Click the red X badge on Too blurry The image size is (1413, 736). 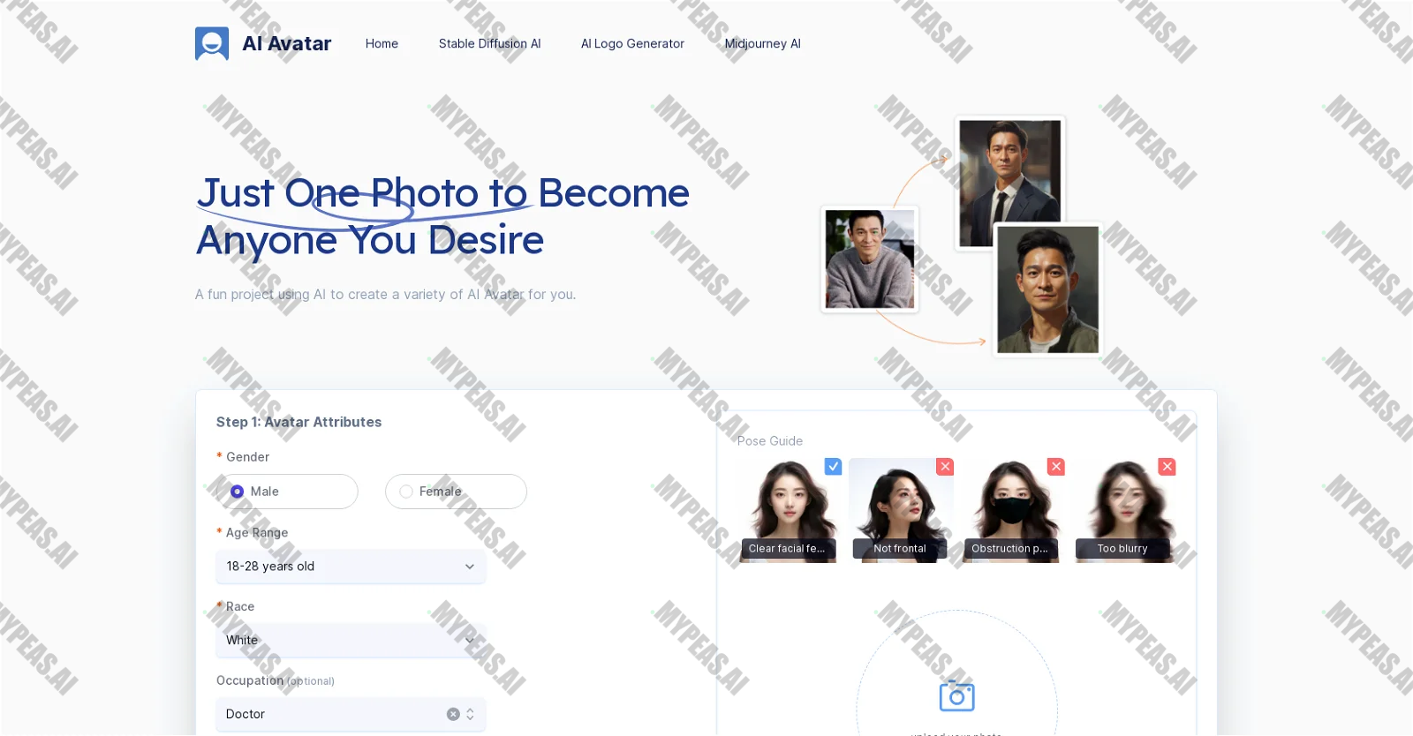coord(1167,467)
